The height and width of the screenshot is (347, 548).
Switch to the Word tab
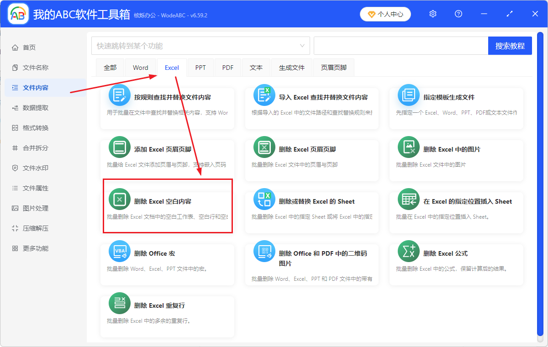point(140,67)
